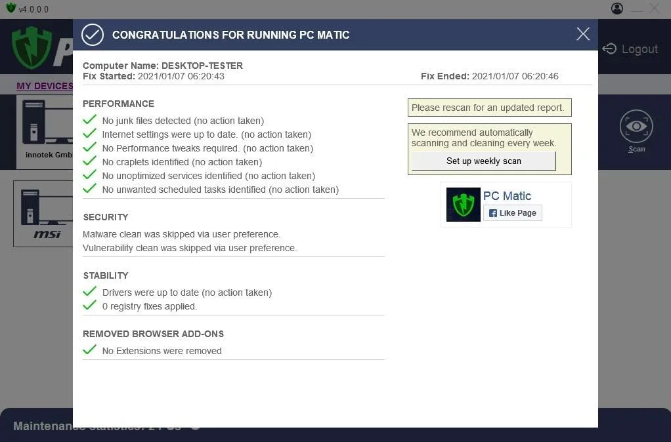
Task: Click the checkmark beside No junk files detected
Action: point(89,120)
